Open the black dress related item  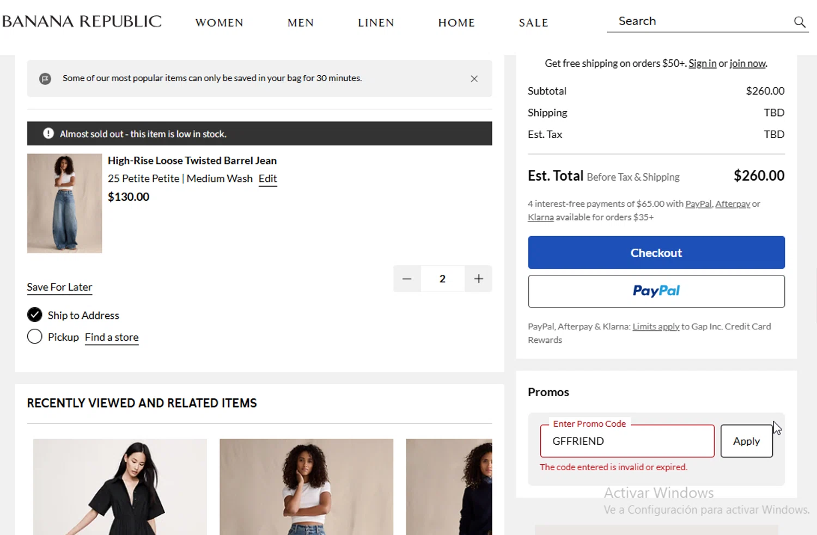click(x=120, y=487)
